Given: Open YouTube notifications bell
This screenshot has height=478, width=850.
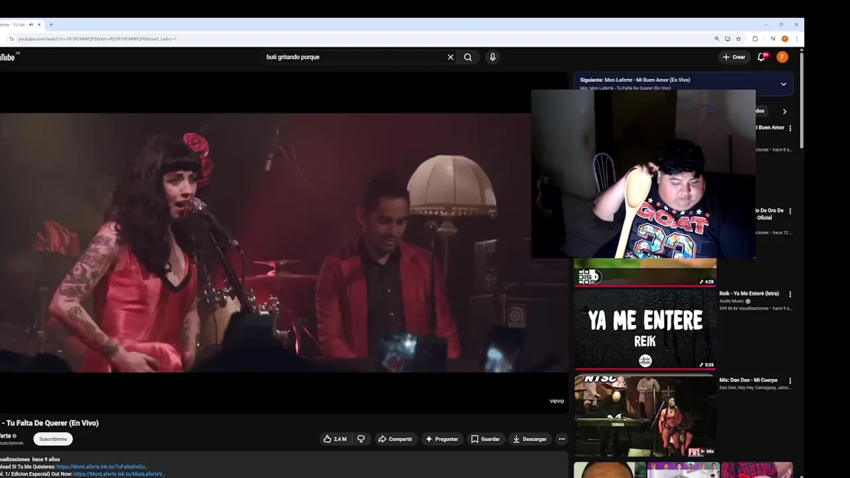Looking at the screenshot, I should 762,57.
